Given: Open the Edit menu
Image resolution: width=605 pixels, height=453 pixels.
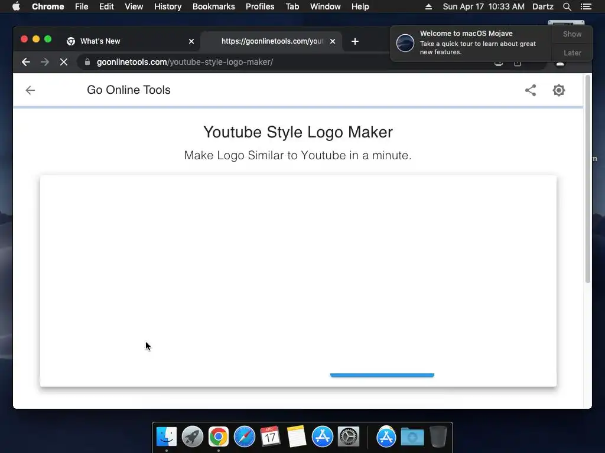Looking at the screenshot, I should tap(106, 6).
